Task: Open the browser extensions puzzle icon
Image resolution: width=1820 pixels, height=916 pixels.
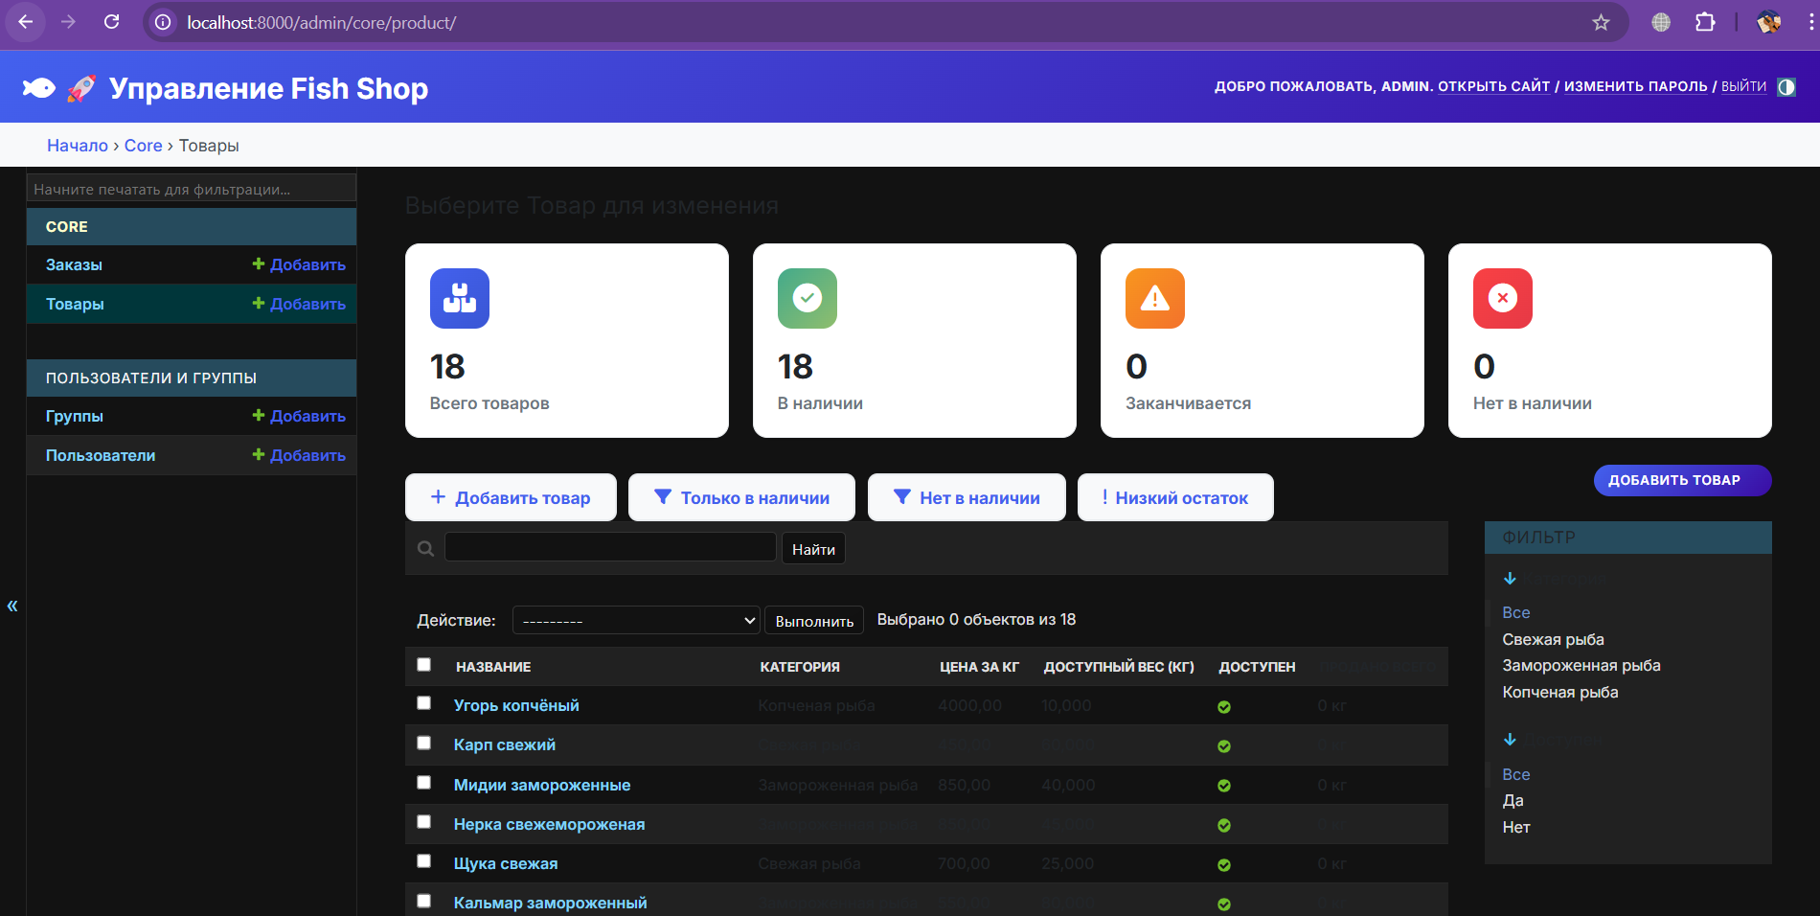Action: pyautogui.click(x=1705, y=22)
